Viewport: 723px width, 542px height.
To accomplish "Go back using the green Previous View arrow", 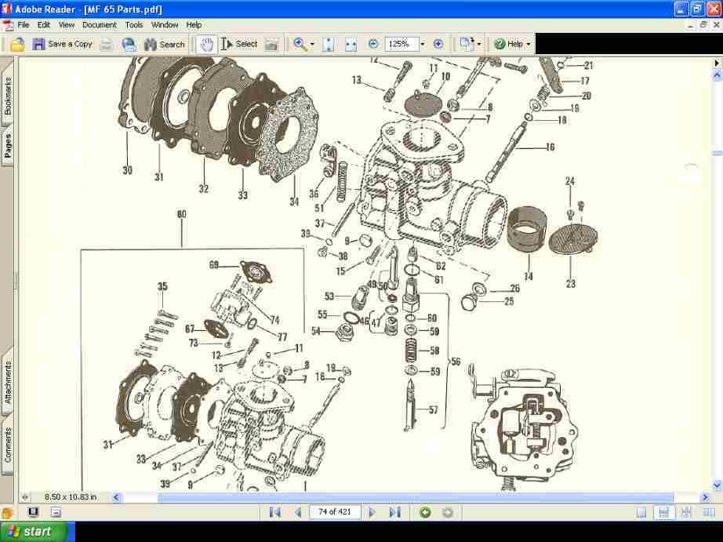I will coord(425,511).
